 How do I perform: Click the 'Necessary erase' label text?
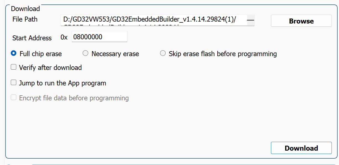(x=115, y=54)
